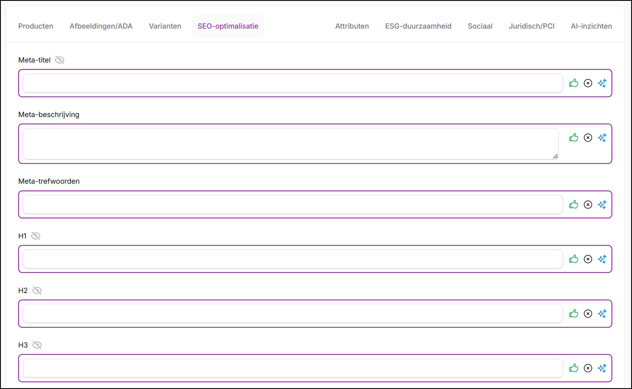Viewport: 632px width, 389px height.
Task: Go to the Juridisch/PCI tab
Action: [531, 26]
